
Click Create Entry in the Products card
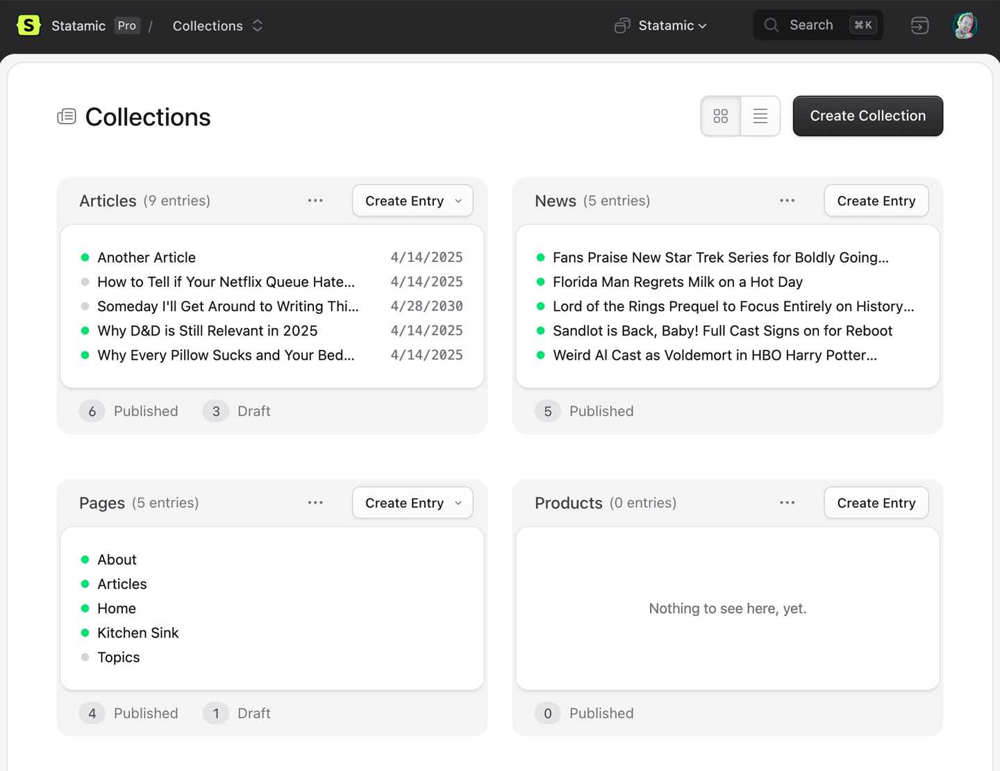(876, 503)
